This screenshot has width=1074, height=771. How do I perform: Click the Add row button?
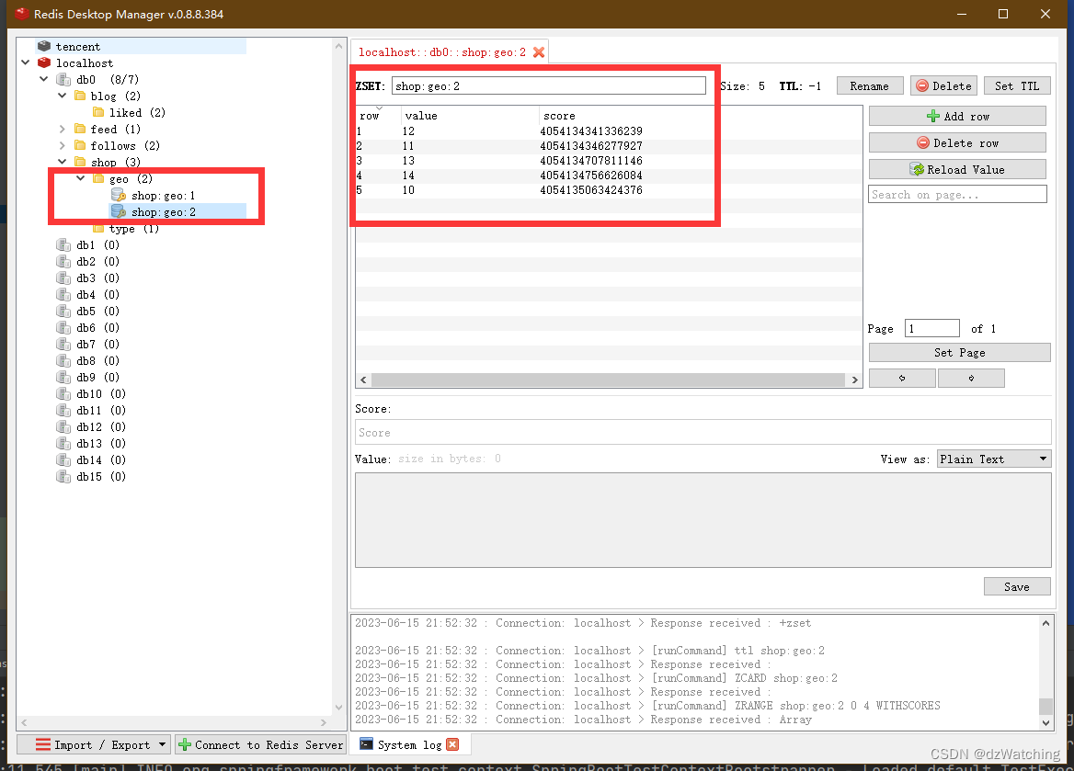click(x=957, y=117)
